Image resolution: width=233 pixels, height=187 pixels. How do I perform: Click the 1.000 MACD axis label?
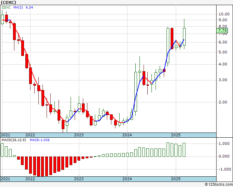click(224, 144)
